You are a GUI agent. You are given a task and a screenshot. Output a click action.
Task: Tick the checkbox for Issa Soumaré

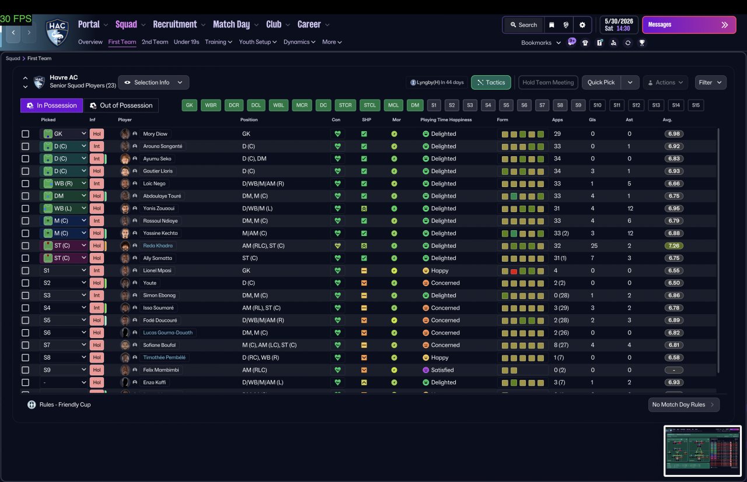(25, 308)
